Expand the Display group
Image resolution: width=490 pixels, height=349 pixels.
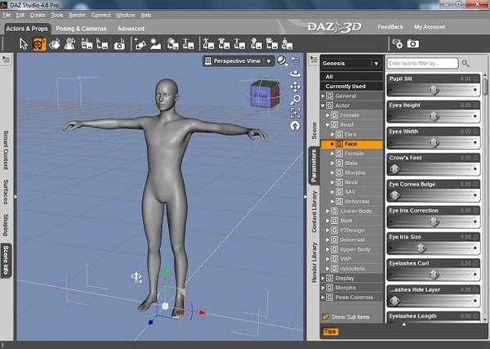(x=323, y=279)
